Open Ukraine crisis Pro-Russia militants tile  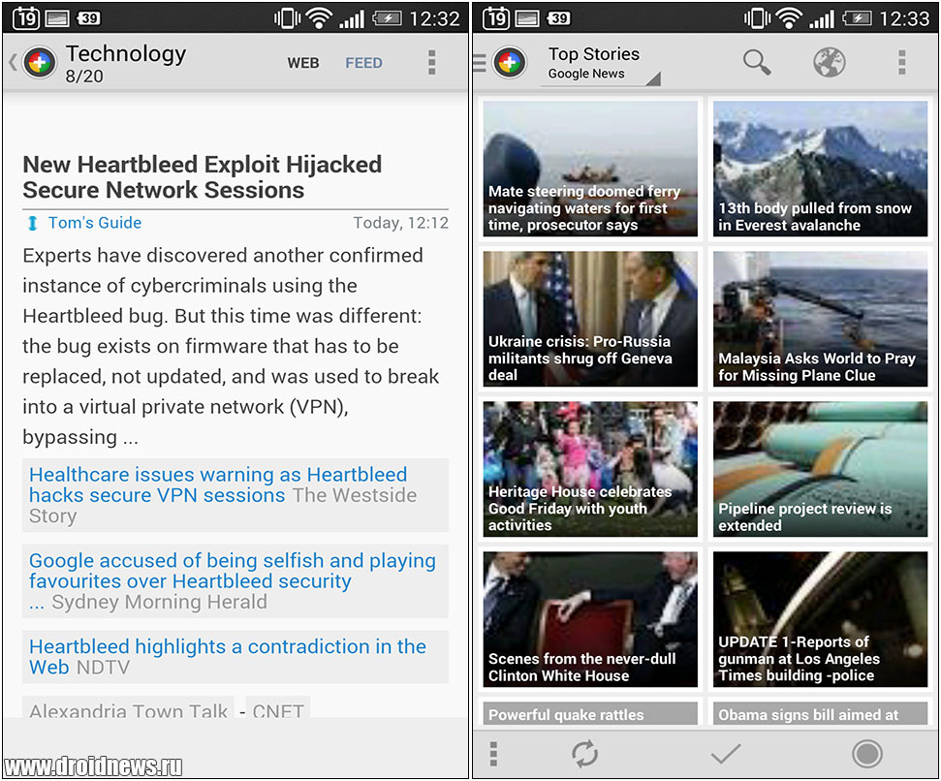[590, 319]
